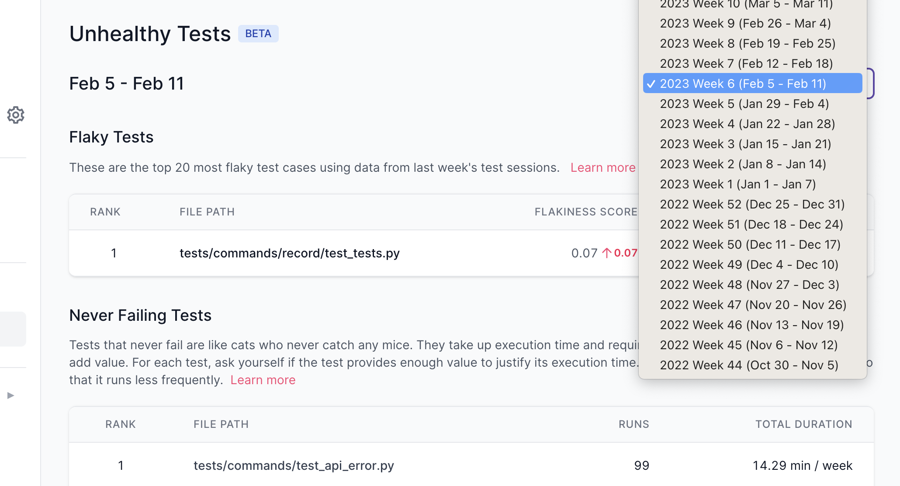Open the settings gear in the sidebar
This screenshot has height=486, width=900.
click(x=16, y=115)
